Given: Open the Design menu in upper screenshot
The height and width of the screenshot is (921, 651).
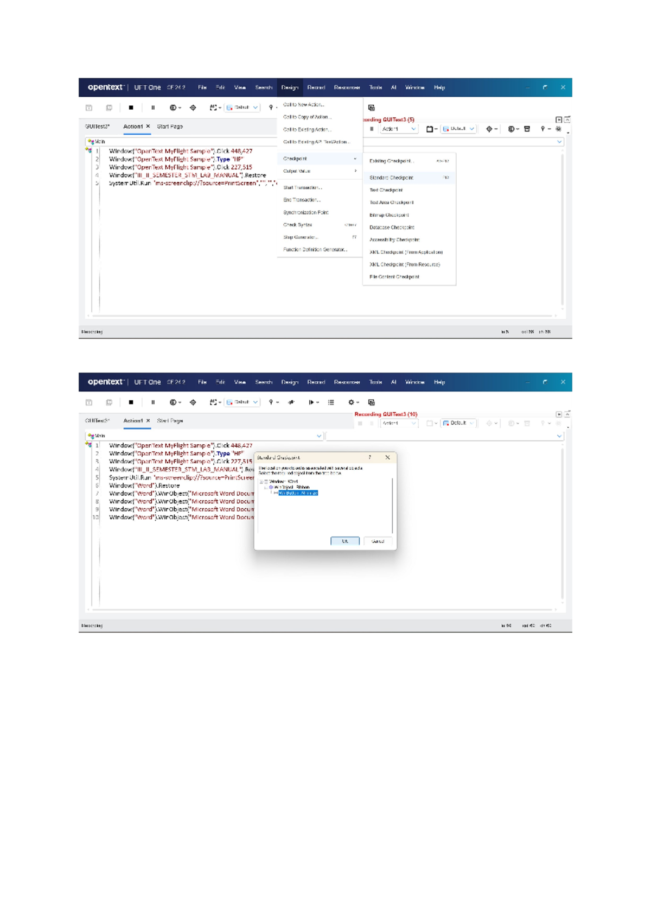Looking at the screenshot, I should (290, 87).
